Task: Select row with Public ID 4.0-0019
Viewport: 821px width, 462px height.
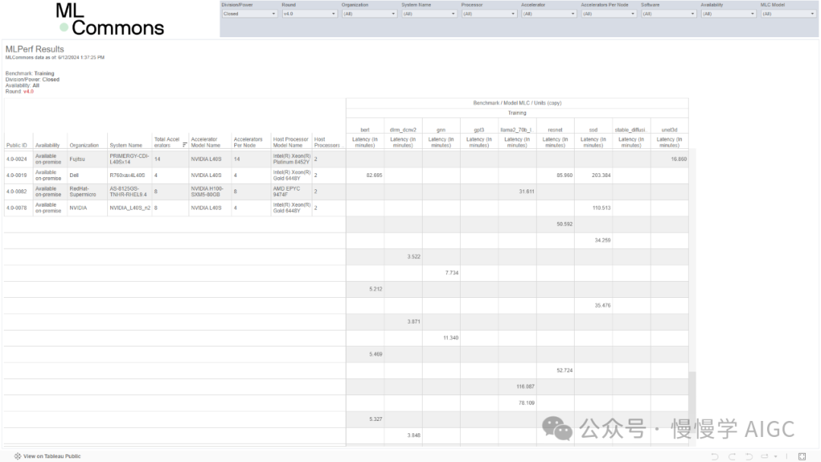Action: [x=16, y=176]
